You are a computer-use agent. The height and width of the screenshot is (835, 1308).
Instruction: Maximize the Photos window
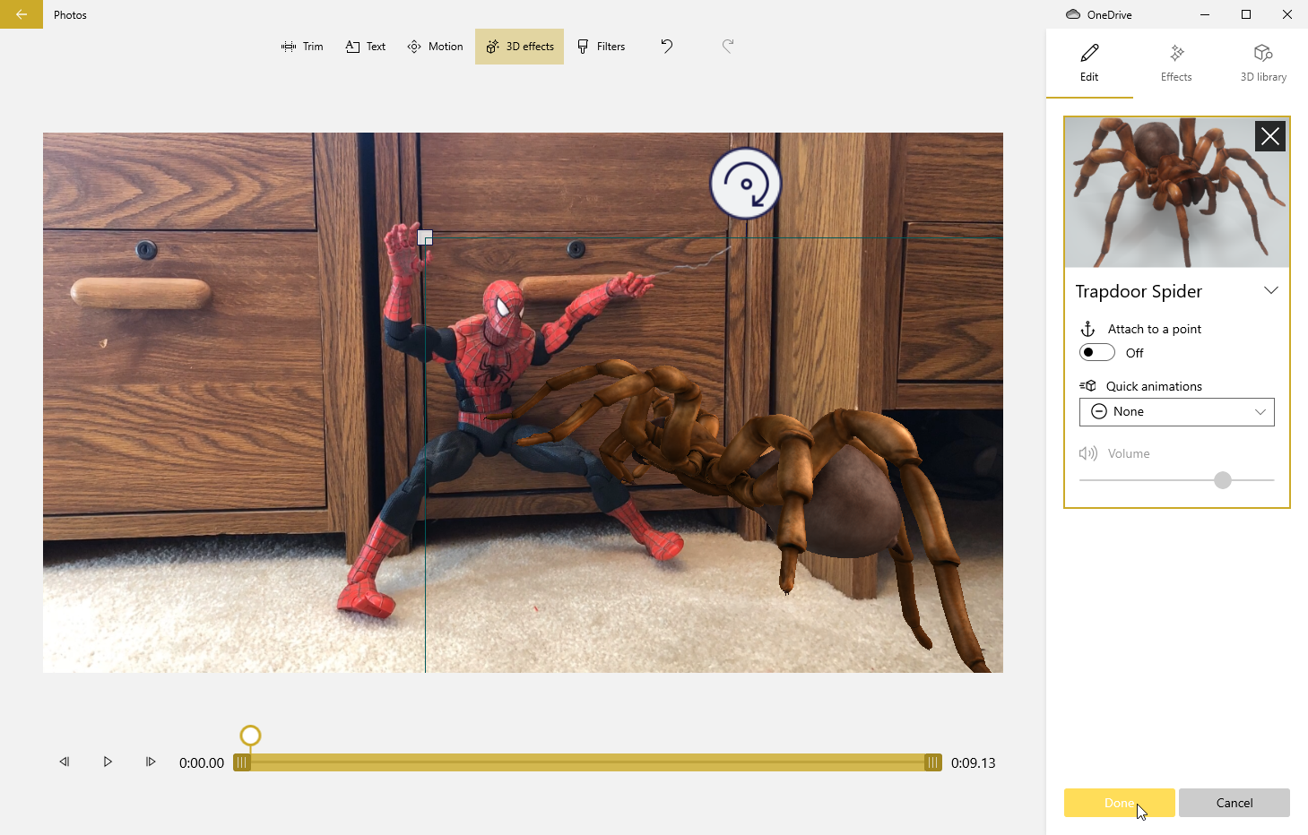coord(1246,14)
